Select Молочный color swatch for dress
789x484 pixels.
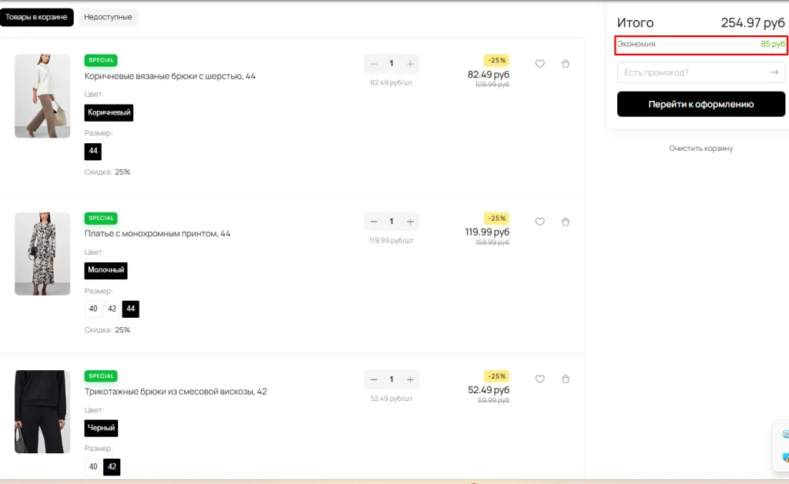[106, 270]
